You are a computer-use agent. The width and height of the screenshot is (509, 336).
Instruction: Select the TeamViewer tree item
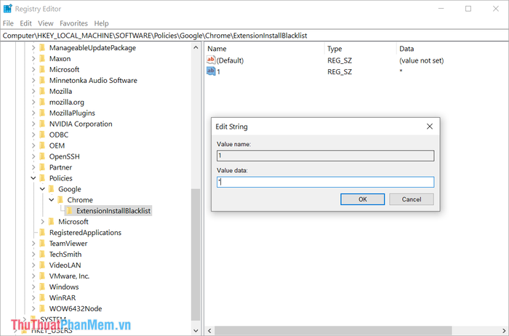click(x=68, y=244)
